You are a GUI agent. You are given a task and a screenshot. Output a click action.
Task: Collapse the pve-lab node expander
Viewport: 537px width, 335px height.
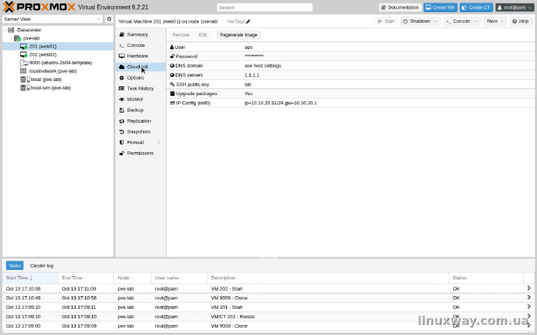point(11,38)
